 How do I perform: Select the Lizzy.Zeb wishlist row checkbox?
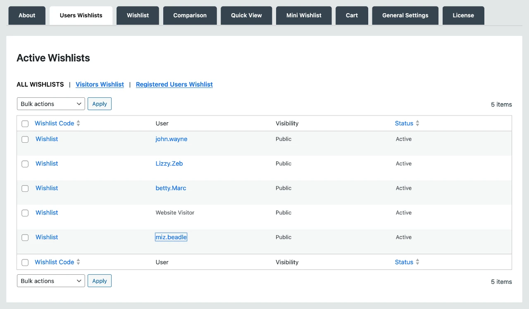point(25,164)
